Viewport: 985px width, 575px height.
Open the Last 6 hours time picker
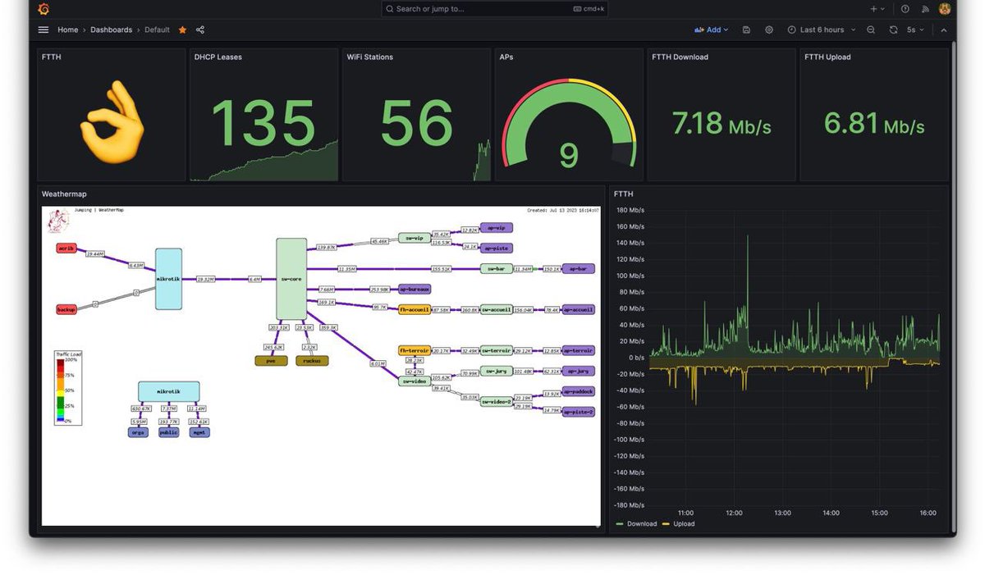point(821,30)
